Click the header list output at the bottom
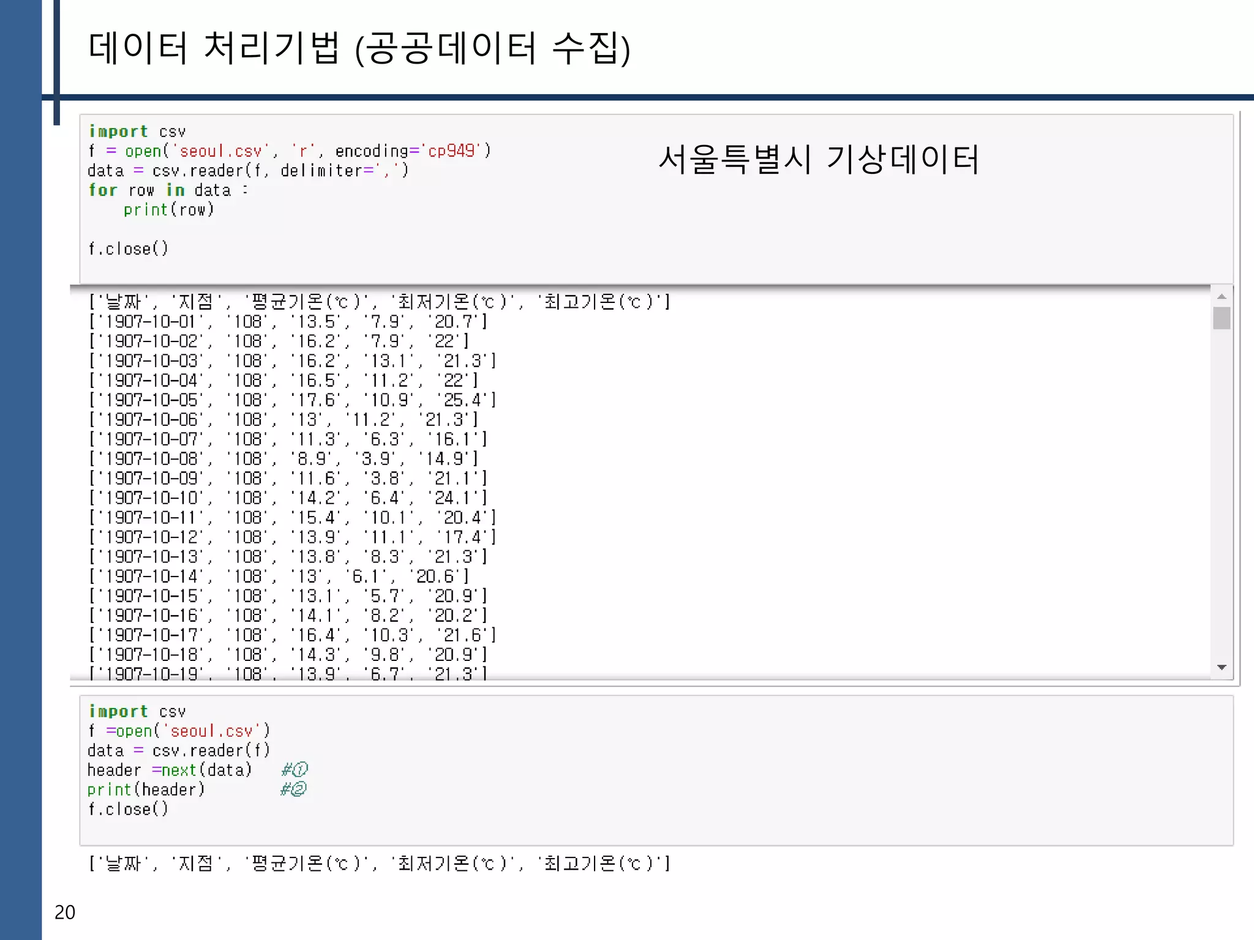1254x940 pixels. pyautogui.click(x=380, y=864)
